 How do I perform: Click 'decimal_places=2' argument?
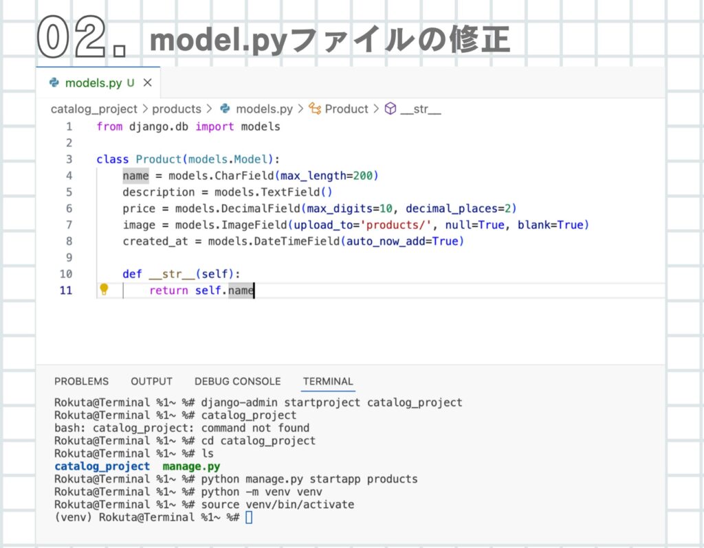[459, 209]
